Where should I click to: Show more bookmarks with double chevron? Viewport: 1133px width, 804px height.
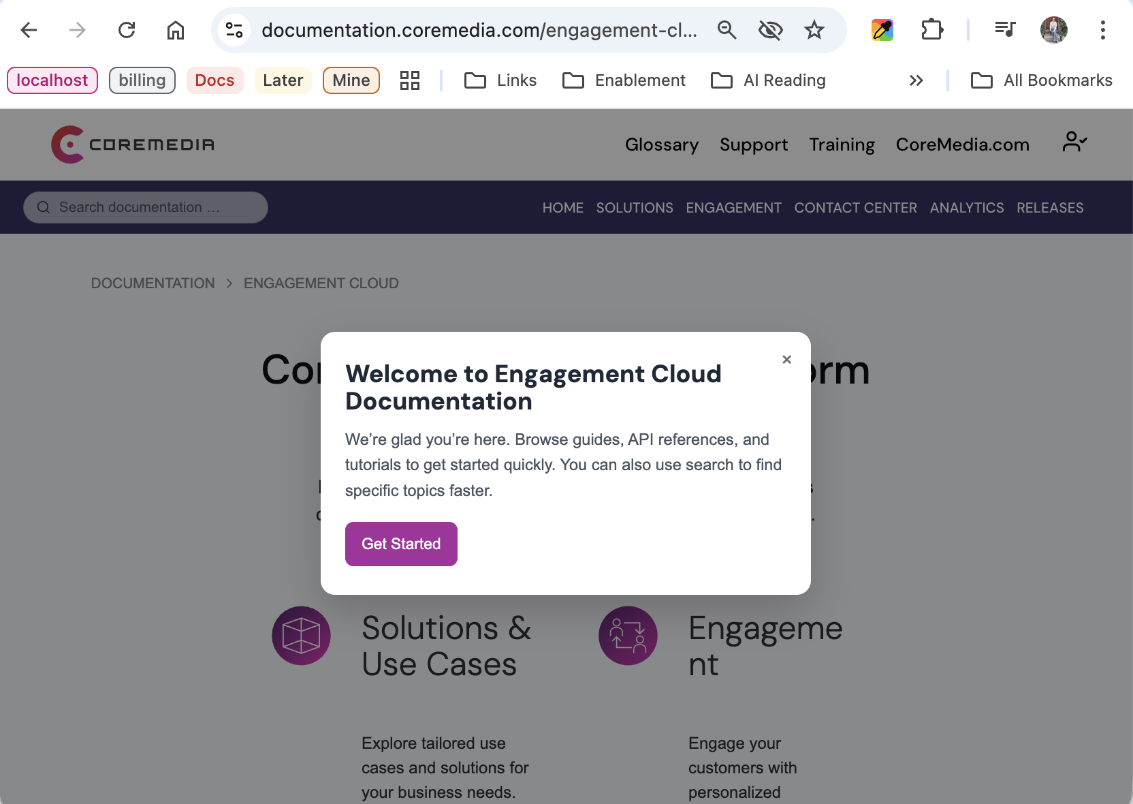click(x=916, y=80)
